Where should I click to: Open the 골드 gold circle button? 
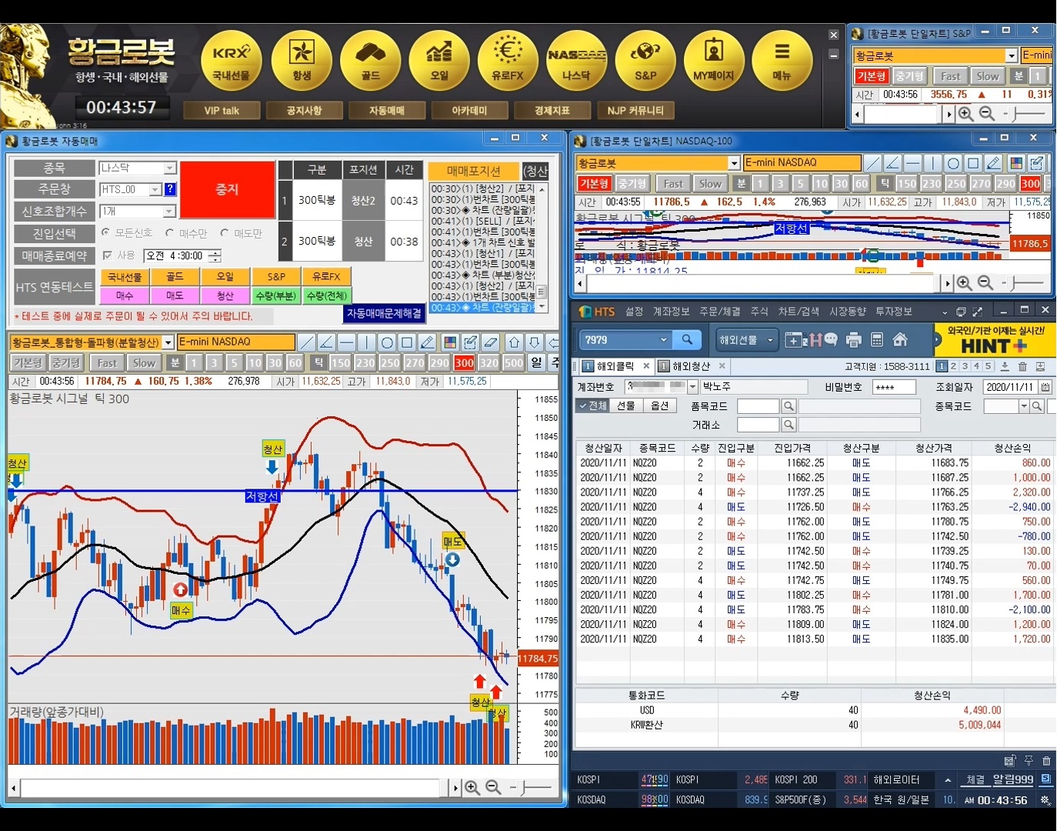(x=370, y=61)
